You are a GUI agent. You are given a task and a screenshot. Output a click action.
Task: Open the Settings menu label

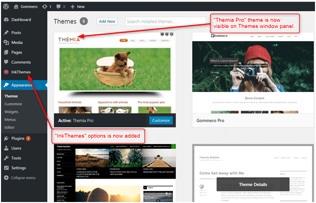click(19, 167)
